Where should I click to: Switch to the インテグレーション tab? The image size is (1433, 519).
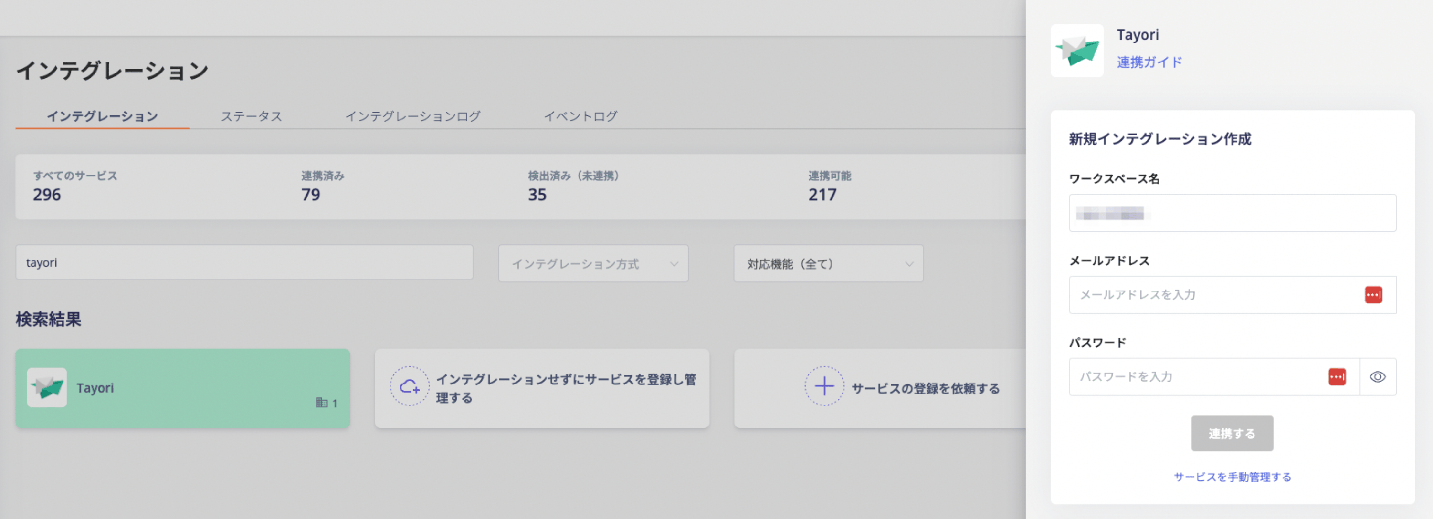point(102,116)
